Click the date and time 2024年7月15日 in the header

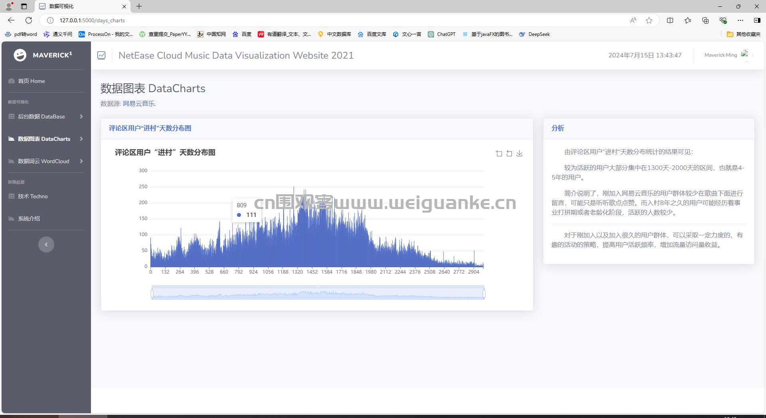645,55
